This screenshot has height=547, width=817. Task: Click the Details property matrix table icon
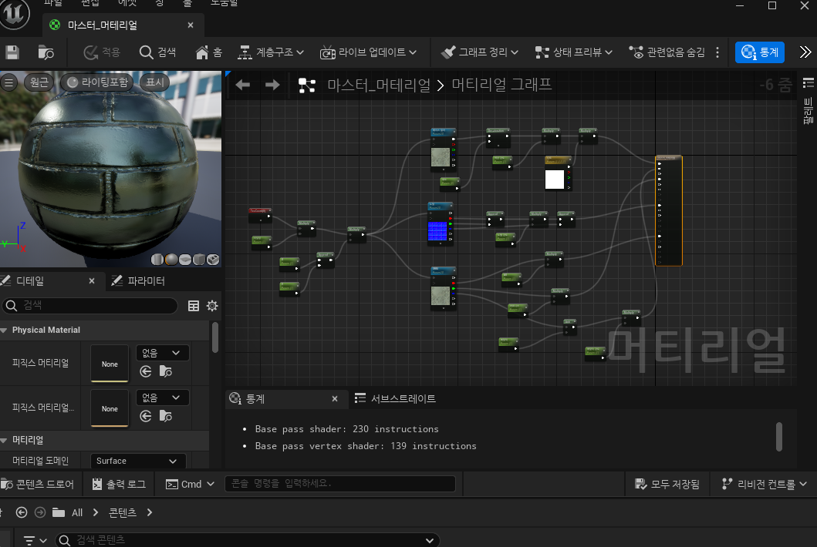click(x=194, y=306)
